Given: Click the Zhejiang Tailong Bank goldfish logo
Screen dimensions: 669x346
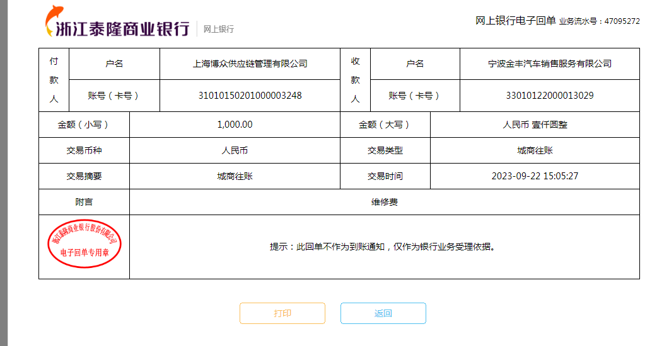Looking at the screenshot, I should [x=53, y=21].
